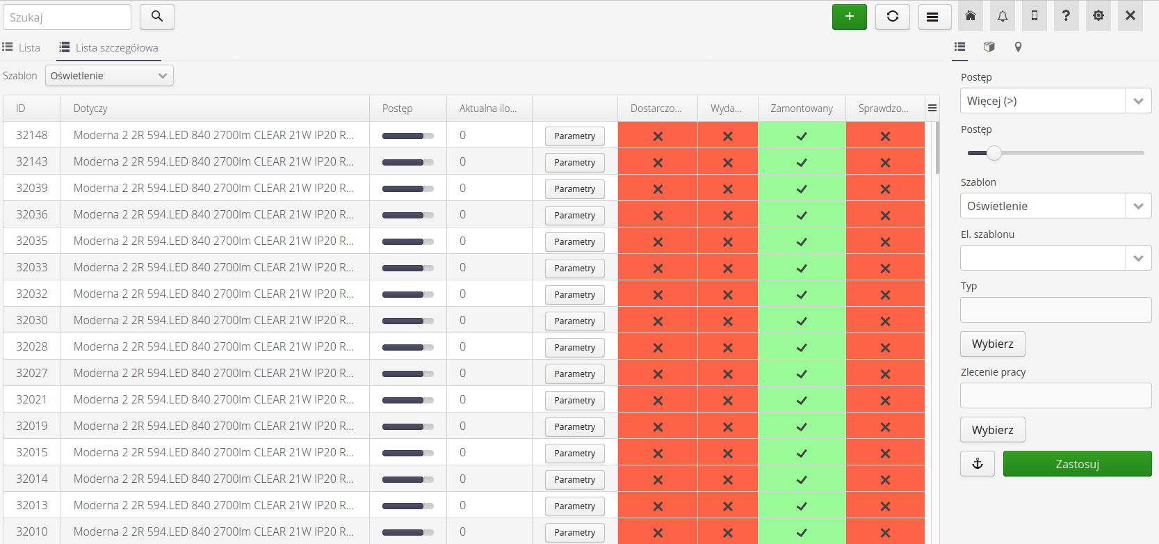The width and height of the screenshot is (1159, 544).
Task: Open notifications bell icon
Action: [x=1002, y=16]
